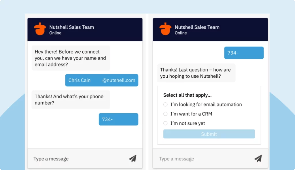Click the phone number question bubble in left chat

click(x=71, y=100)
